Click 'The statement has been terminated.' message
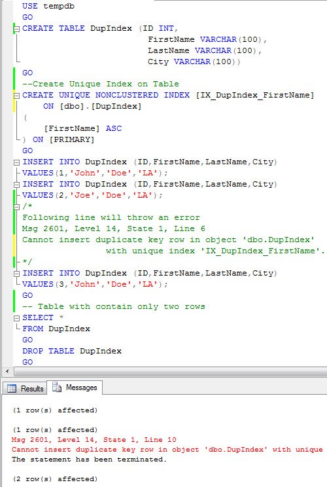This screenshot has height=487, width=327. point(89,460)
